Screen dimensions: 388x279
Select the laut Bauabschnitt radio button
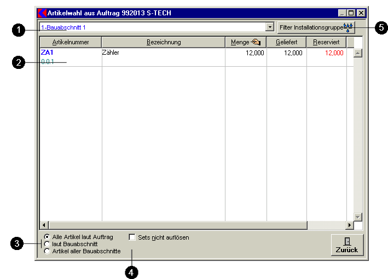point(47,244)
